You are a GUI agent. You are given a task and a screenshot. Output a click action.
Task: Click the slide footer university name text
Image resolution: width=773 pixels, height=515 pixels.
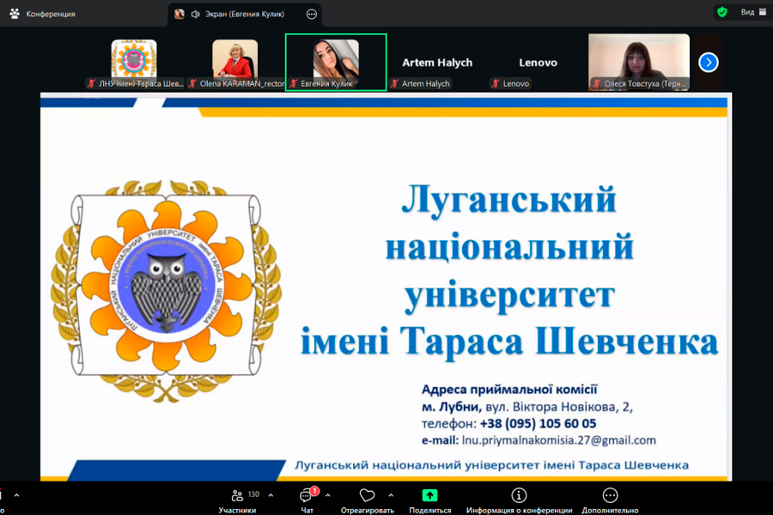[491, 464]
